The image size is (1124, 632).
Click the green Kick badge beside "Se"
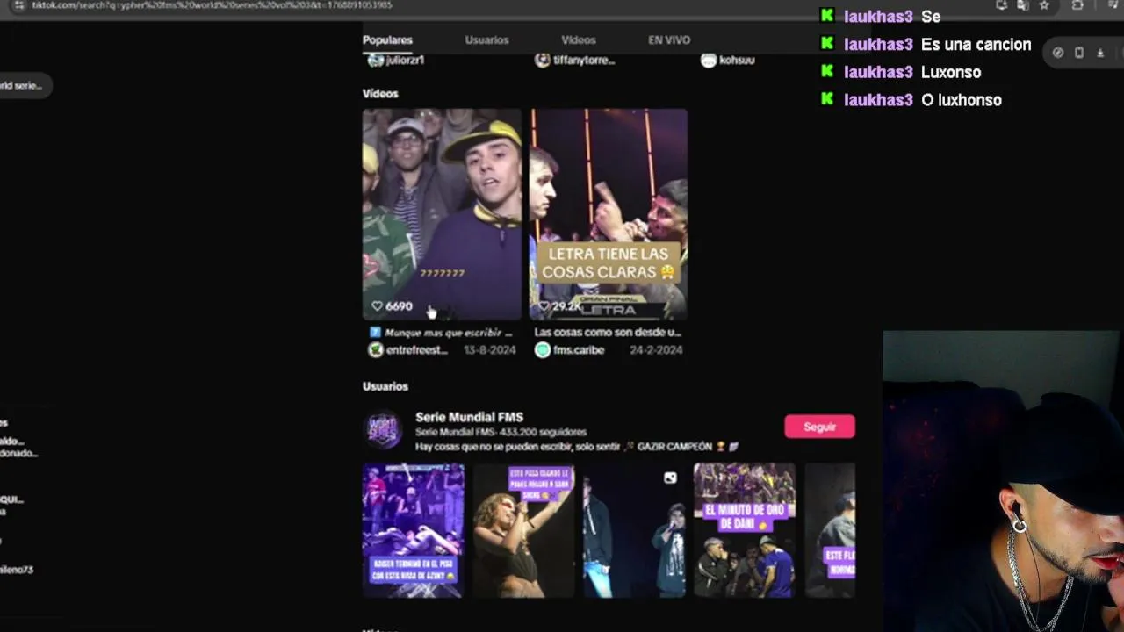coord(826,16)
